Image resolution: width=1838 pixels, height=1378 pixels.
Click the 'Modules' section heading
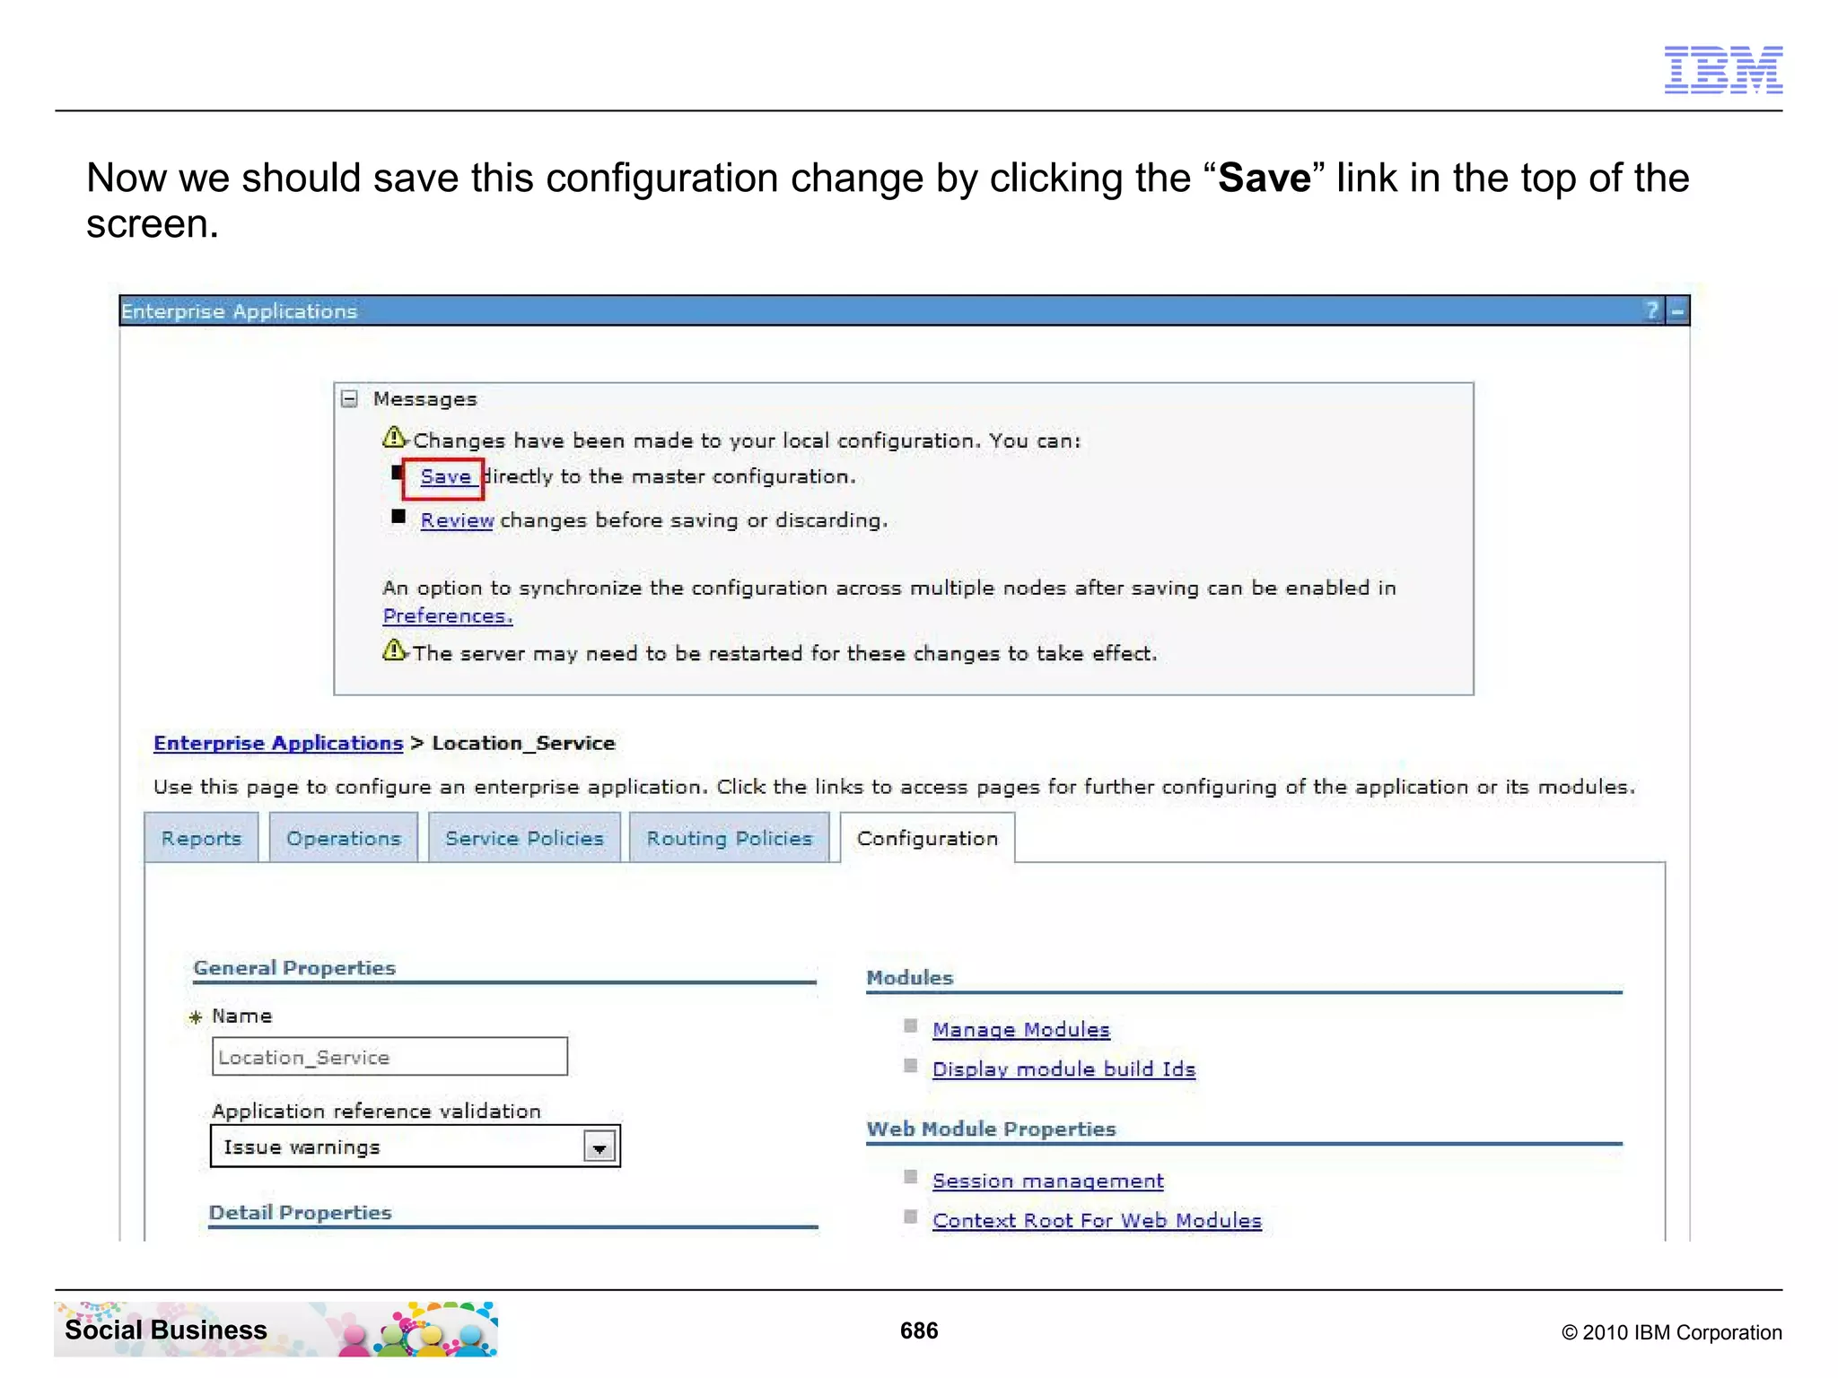tap(909, 978)
